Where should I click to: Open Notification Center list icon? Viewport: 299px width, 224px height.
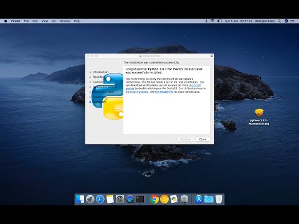click(x=293, y=21)
